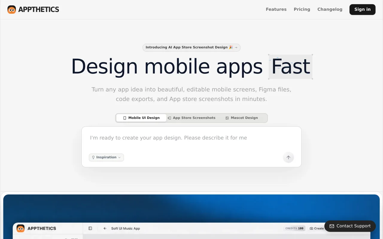Click the Credits 100 badge in preview
The height and width of the screenshot is (239, 383).
coord(294,228)
